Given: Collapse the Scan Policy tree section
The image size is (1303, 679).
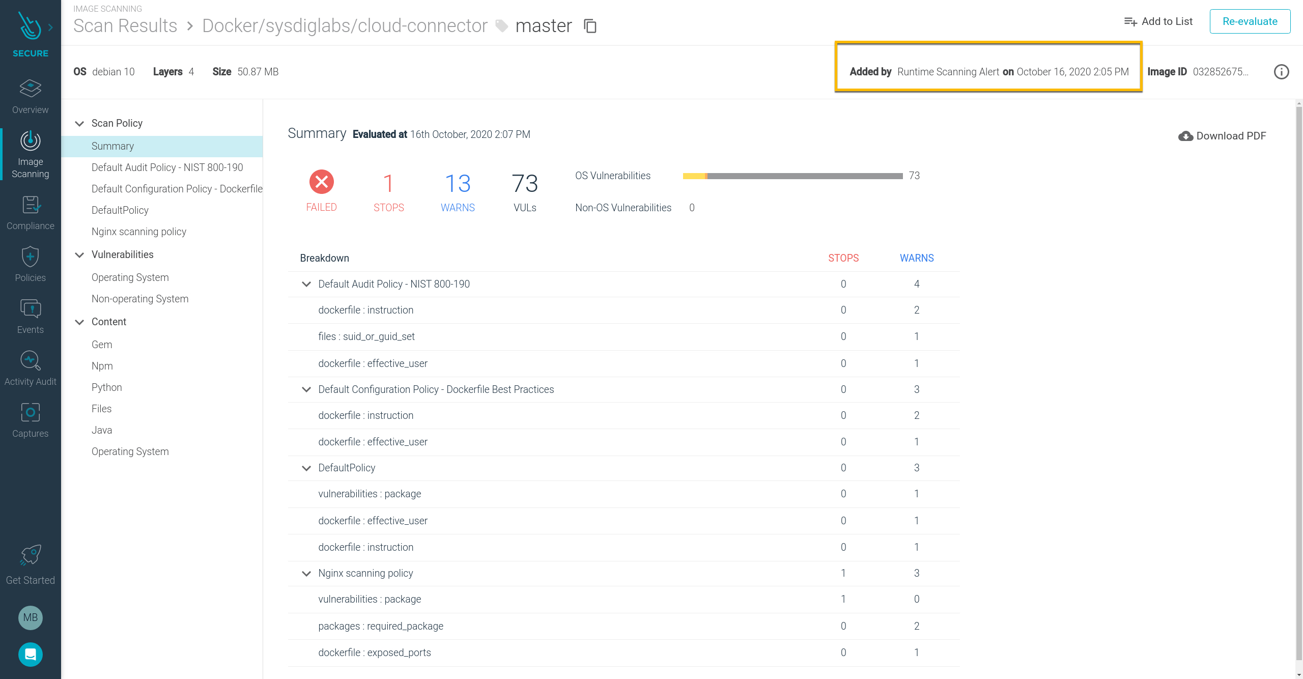Looking at the screenshot, I should tap(79, 124).
